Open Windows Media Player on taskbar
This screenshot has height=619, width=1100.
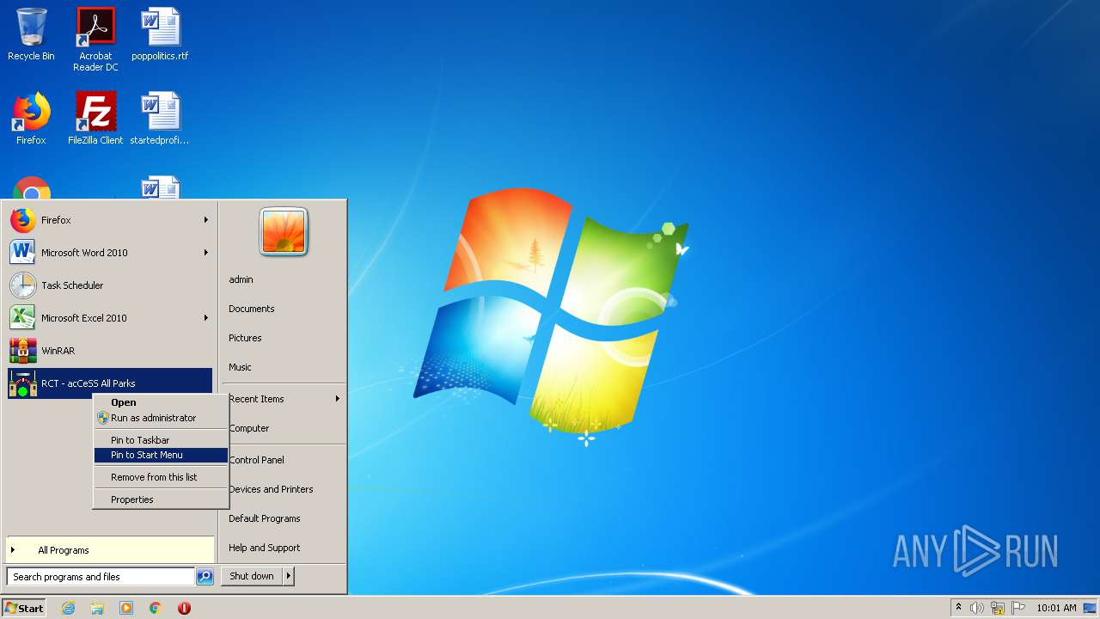(126, 608)
